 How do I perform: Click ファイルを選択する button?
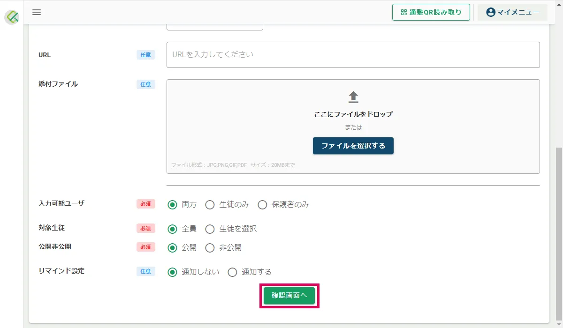pos(353,146)
